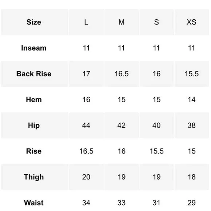Click Rise value 15.5 for S

click(156, 151)
